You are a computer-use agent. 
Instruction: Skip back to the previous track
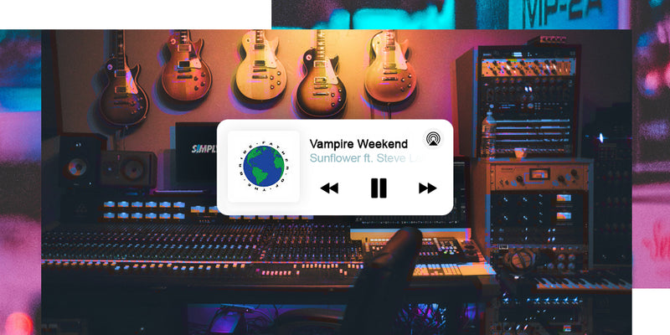(329, 188)
